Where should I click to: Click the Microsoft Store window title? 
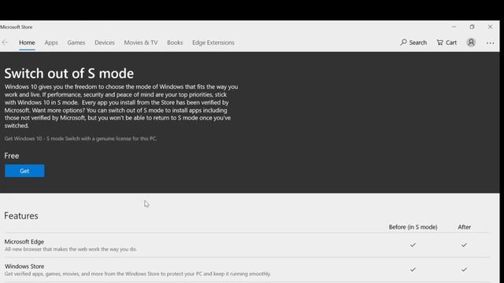[16, 28]
